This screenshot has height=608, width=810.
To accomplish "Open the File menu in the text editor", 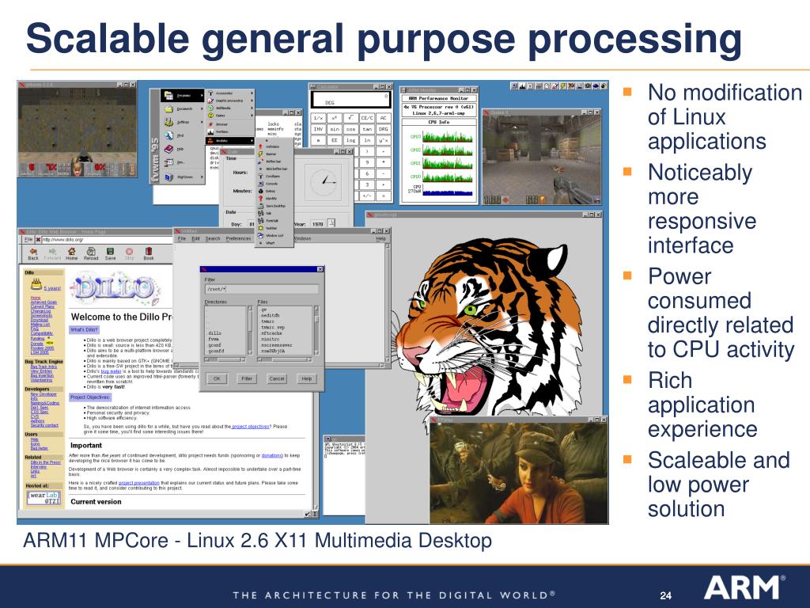I will (x=182, y=239).
